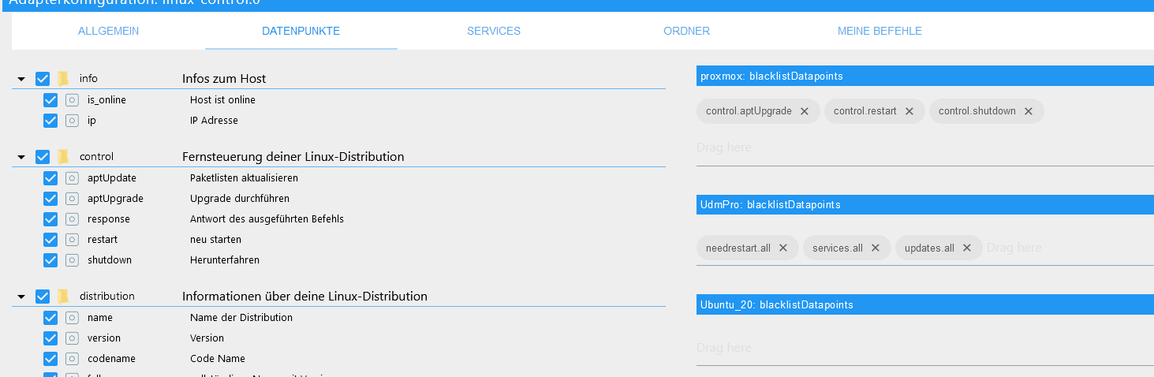Delete the control.shutdown chip via its X

click(1029, 111)
